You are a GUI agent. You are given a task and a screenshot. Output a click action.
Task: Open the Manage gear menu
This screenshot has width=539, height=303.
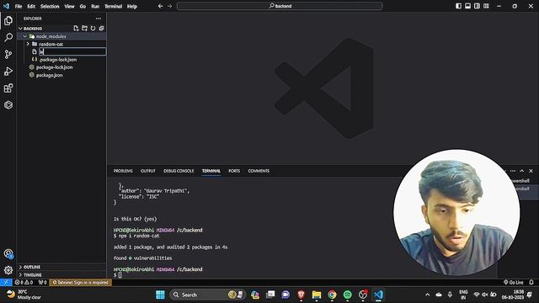point(8,270)
